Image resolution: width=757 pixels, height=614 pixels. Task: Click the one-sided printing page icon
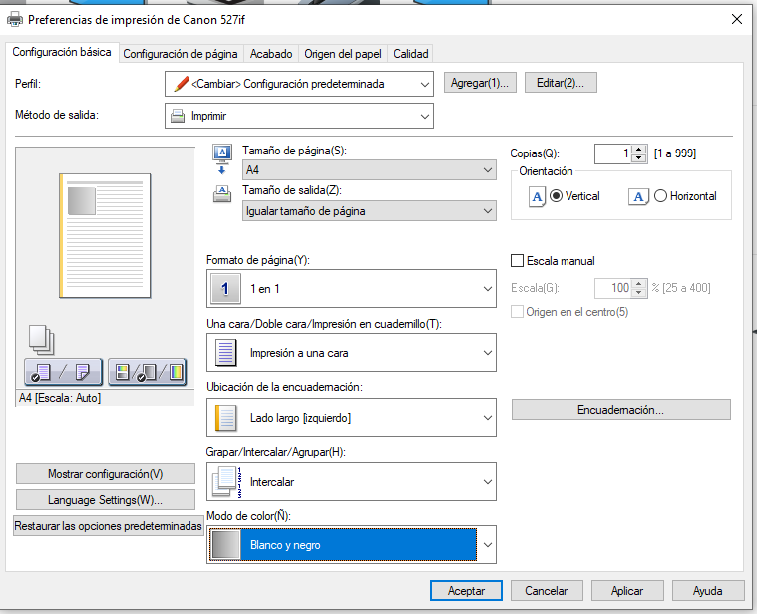(225, 353)
